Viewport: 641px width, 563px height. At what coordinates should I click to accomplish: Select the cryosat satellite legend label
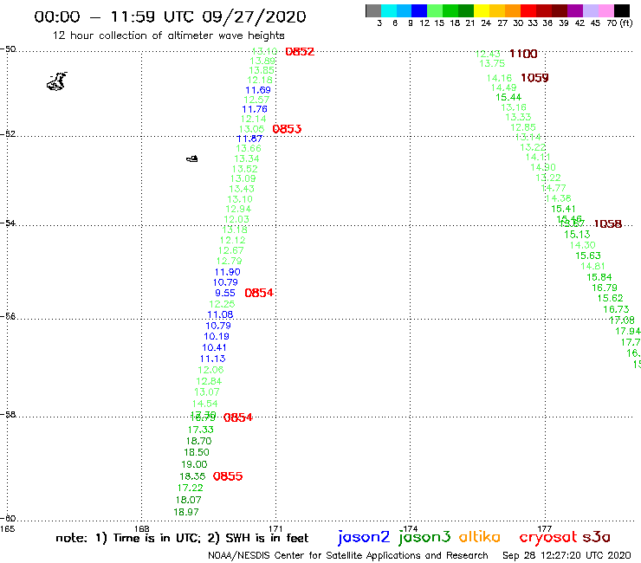pyautogui.click(x=548, y=538)
